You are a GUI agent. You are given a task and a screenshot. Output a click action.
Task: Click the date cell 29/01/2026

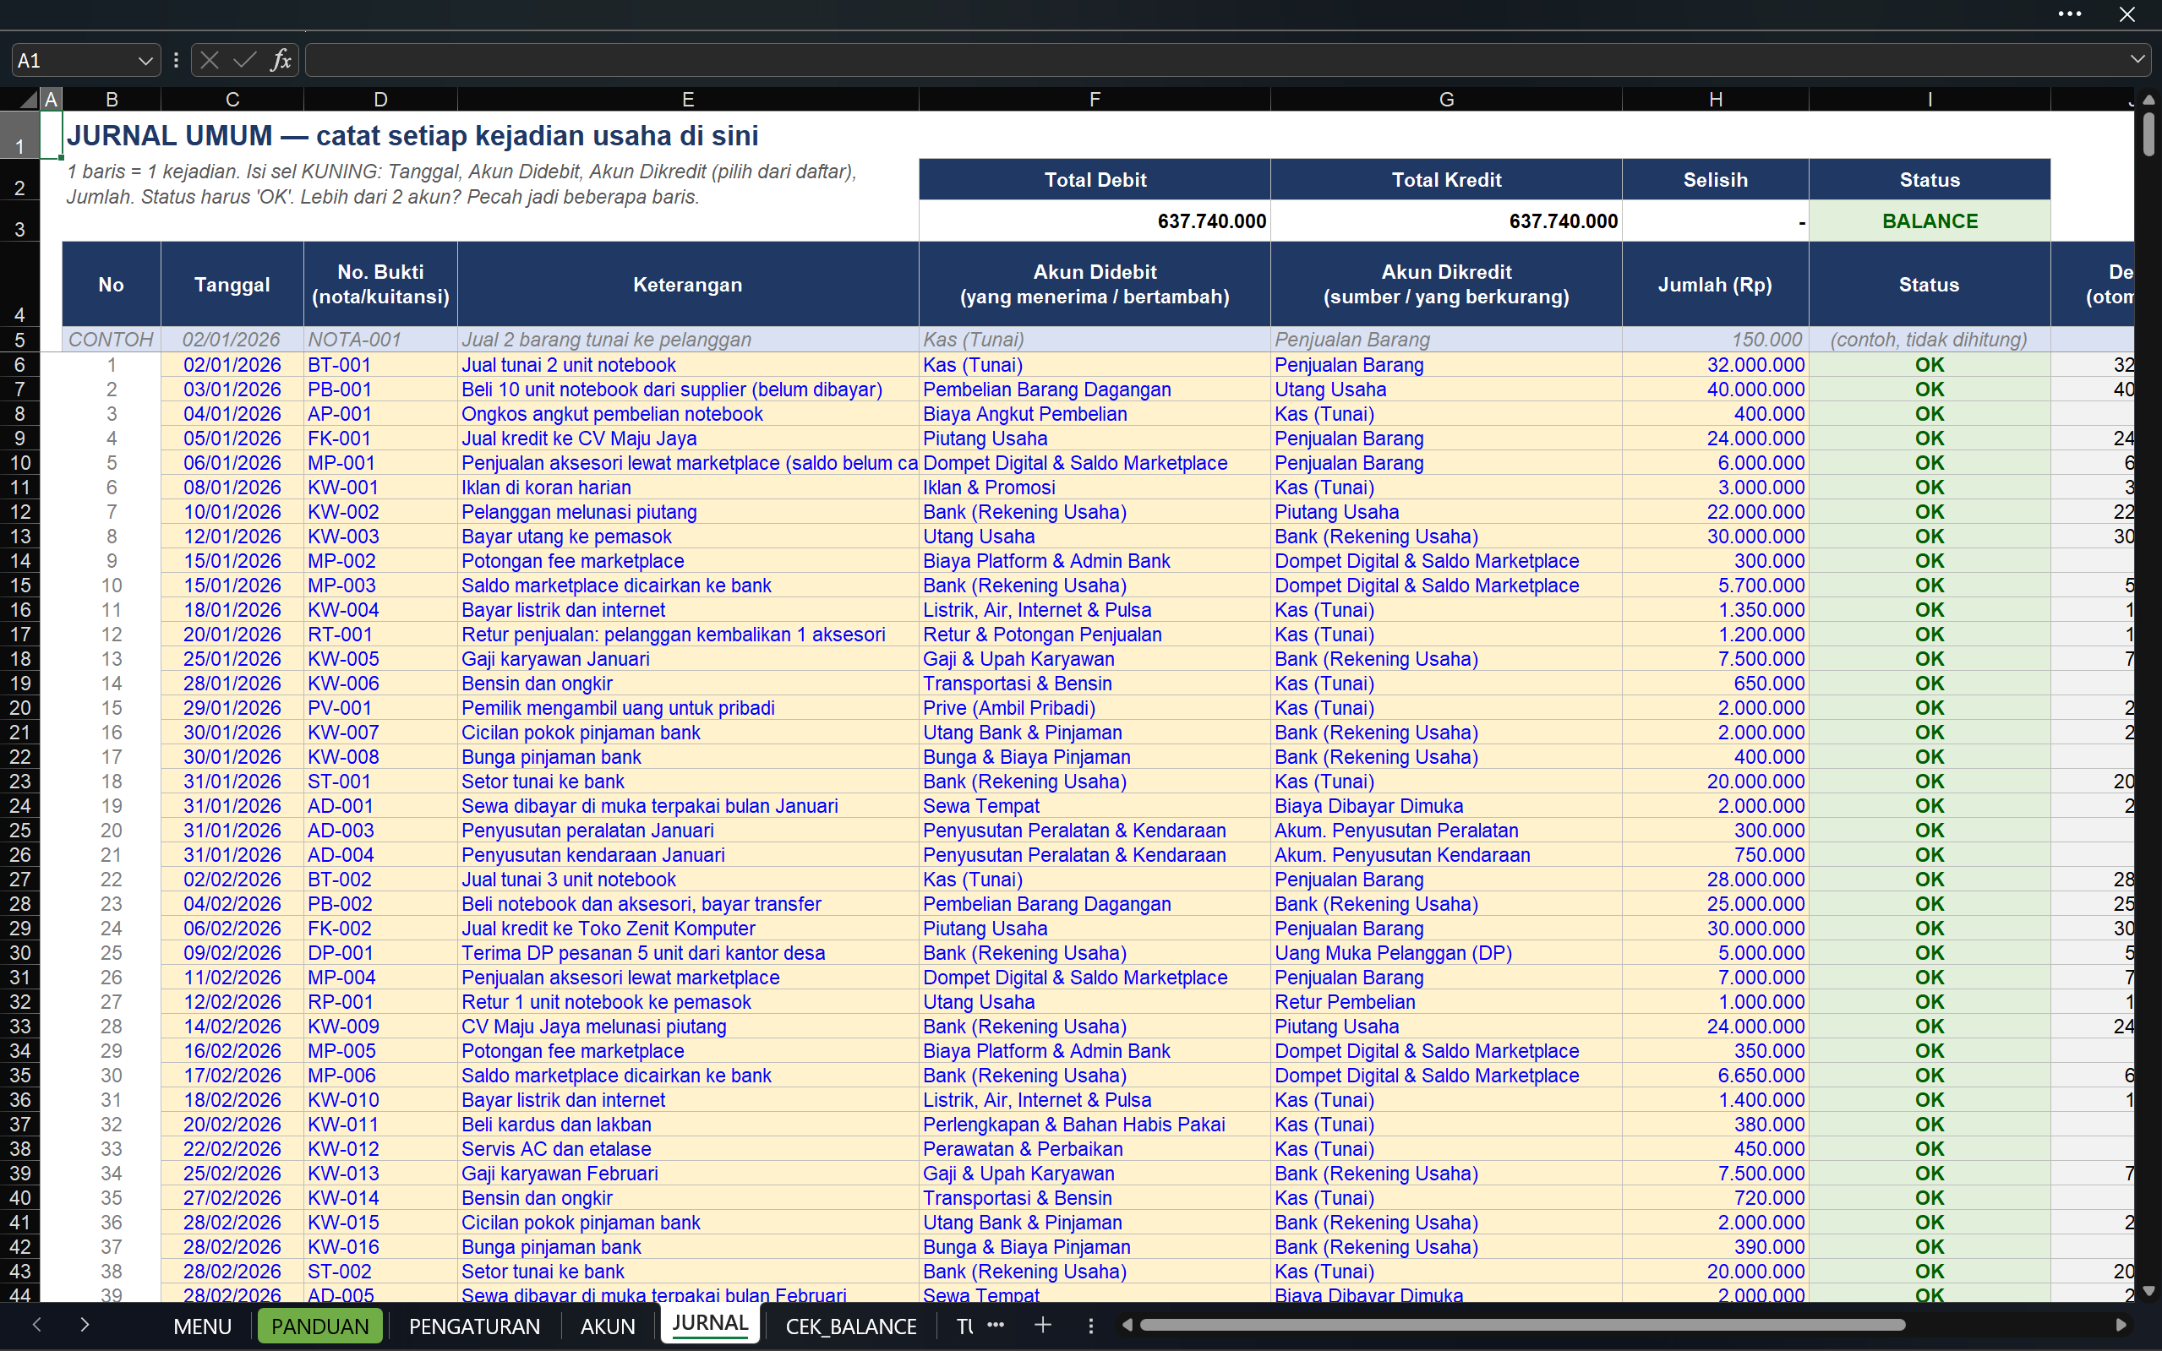pos(232,708)
